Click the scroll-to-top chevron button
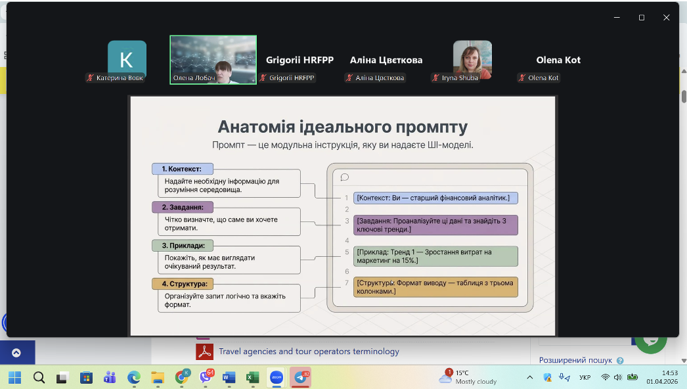 click(x=16, y=353)
